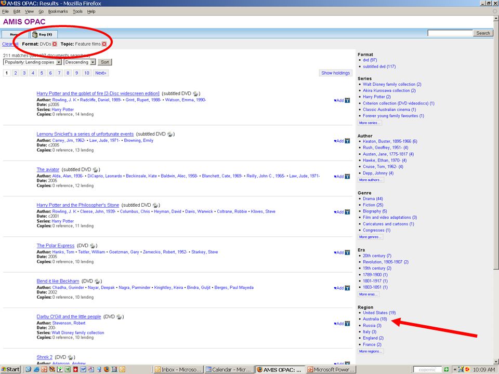Viewport: 499px width, 374px height.
Task: Switch to Calendar taskbar window
Action: pos(229,369)
